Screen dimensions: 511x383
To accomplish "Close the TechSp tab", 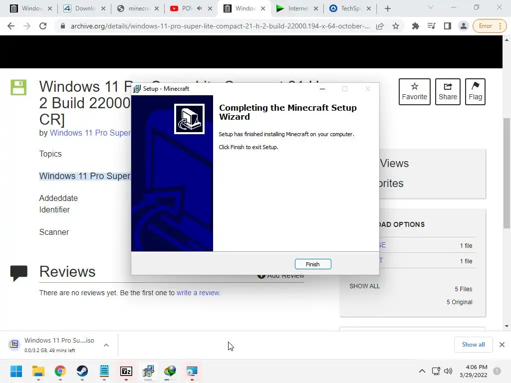I will pos(369,8).
